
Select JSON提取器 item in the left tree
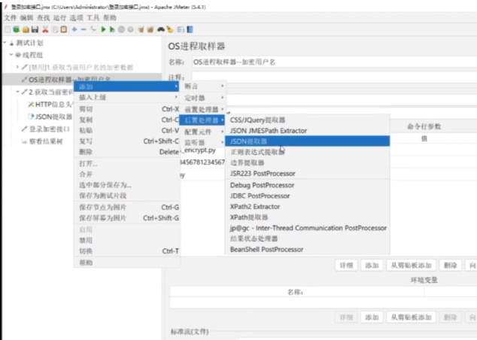point(53,117)
